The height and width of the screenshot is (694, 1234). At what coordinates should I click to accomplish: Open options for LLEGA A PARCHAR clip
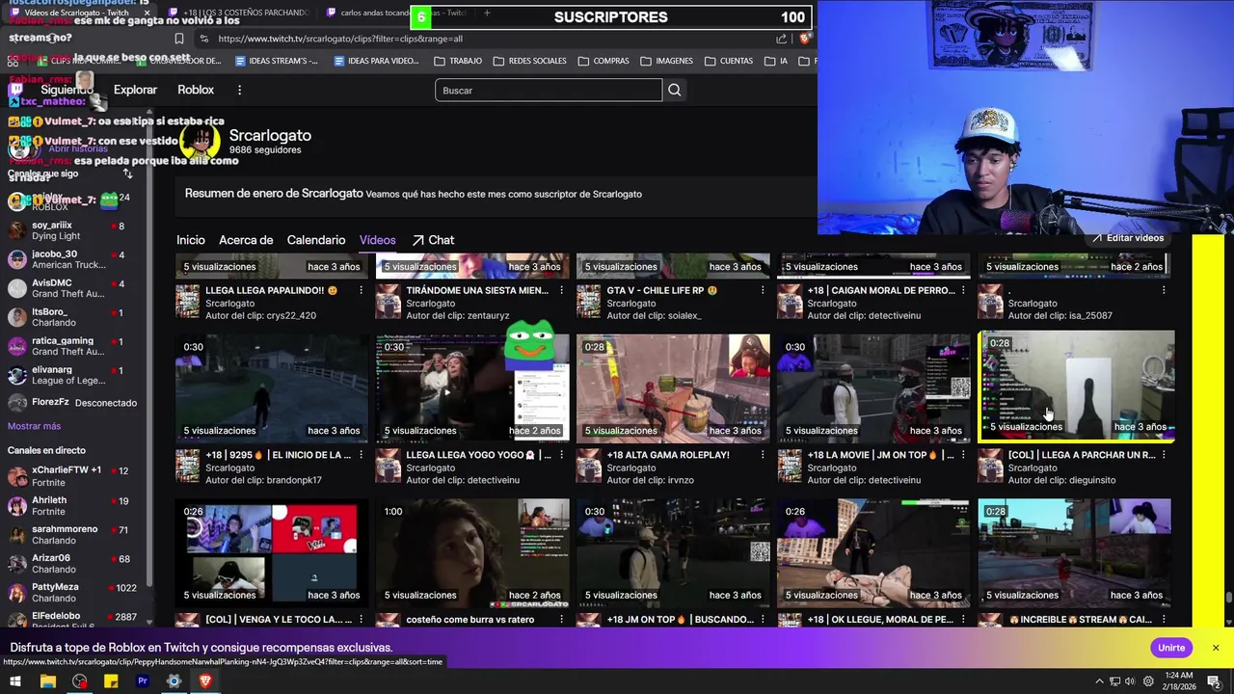[1163, 455]
